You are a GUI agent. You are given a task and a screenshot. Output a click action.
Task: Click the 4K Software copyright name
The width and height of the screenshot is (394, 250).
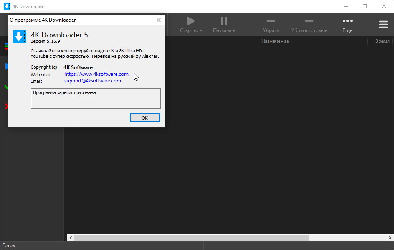point(78,67)
